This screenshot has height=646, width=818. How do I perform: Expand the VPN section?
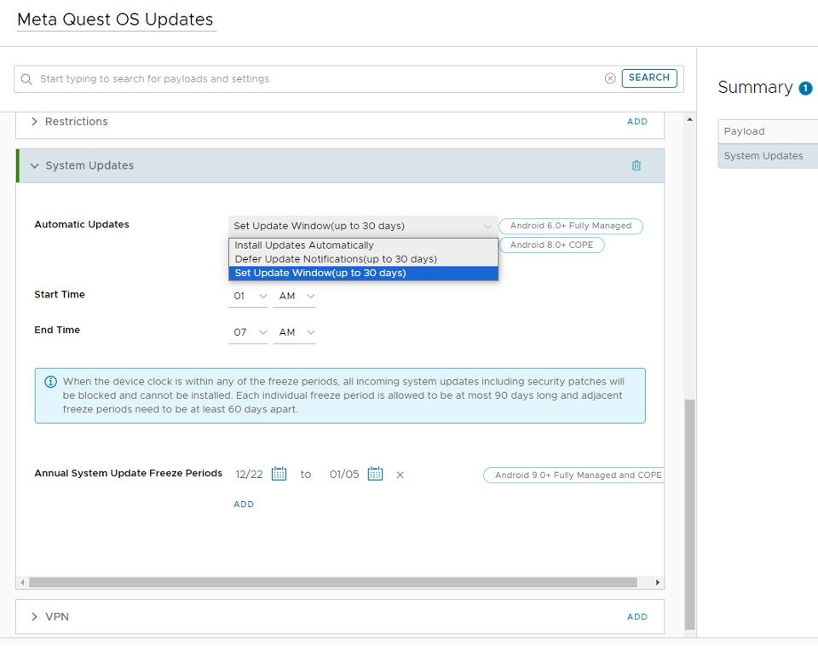[x=35, y=616]
